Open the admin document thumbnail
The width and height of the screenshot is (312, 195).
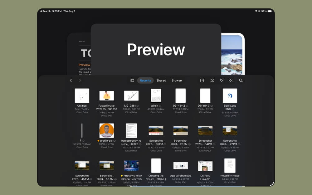pos(156,95)
